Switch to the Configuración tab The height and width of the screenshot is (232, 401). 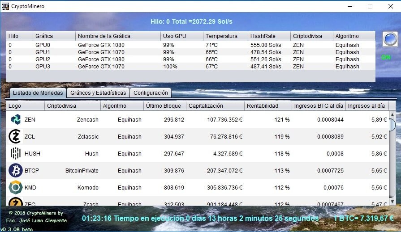tap(151, 93)
